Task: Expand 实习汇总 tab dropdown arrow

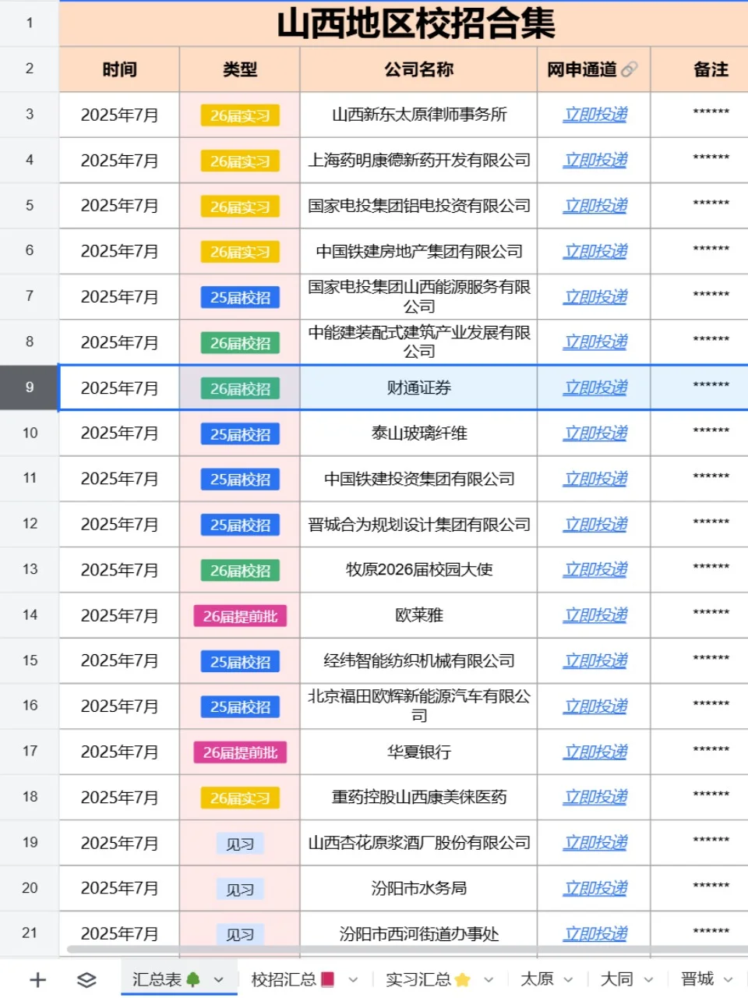Action: coord(489,980)
